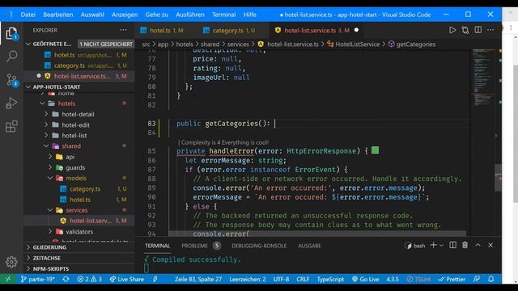Viewport: 518px width, 291px height.
Task: Open editor more actions ellipsis
Action: [490, 30]
